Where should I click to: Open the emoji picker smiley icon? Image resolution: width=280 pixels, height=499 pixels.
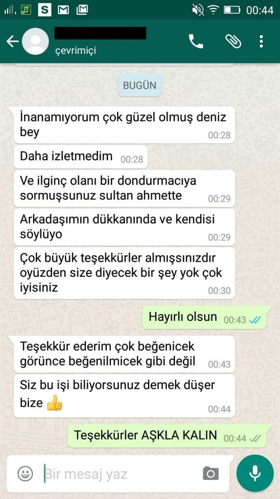point(25,474)
